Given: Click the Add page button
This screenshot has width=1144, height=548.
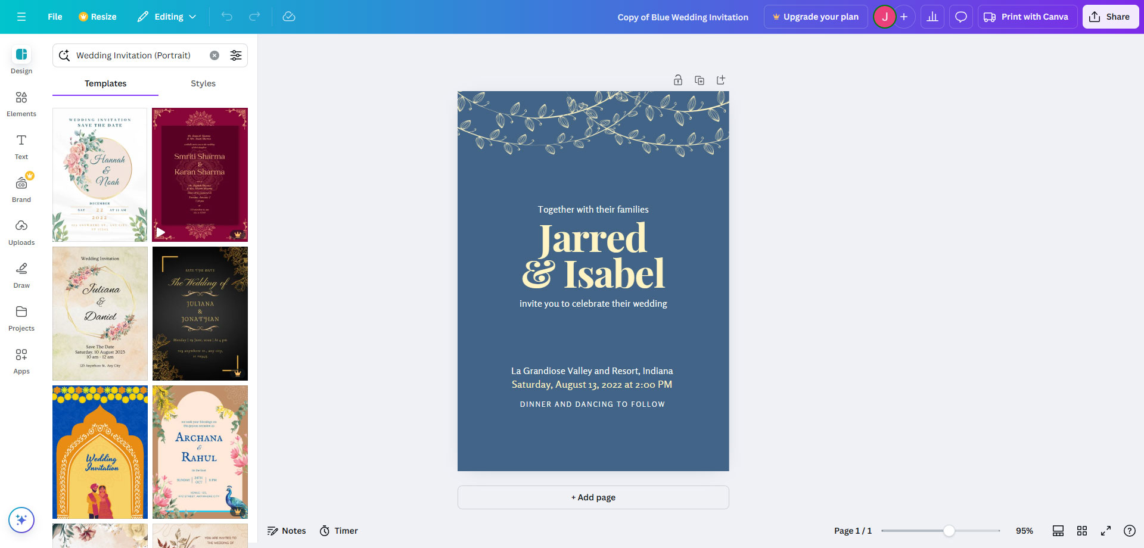Looking at the screenshot, I should (593, 497).
